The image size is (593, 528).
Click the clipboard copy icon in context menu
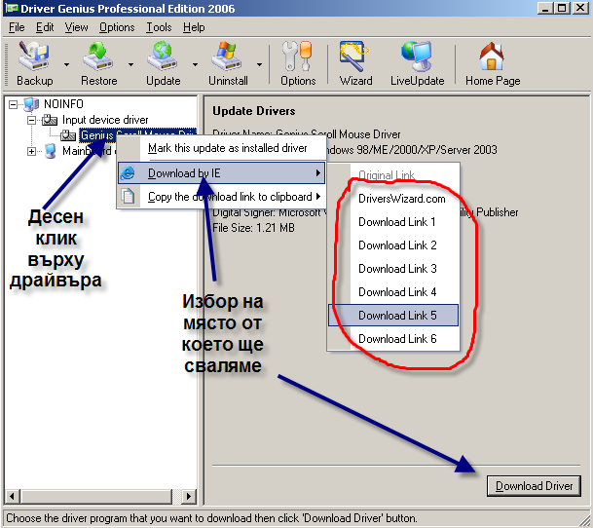click(128, 197)
